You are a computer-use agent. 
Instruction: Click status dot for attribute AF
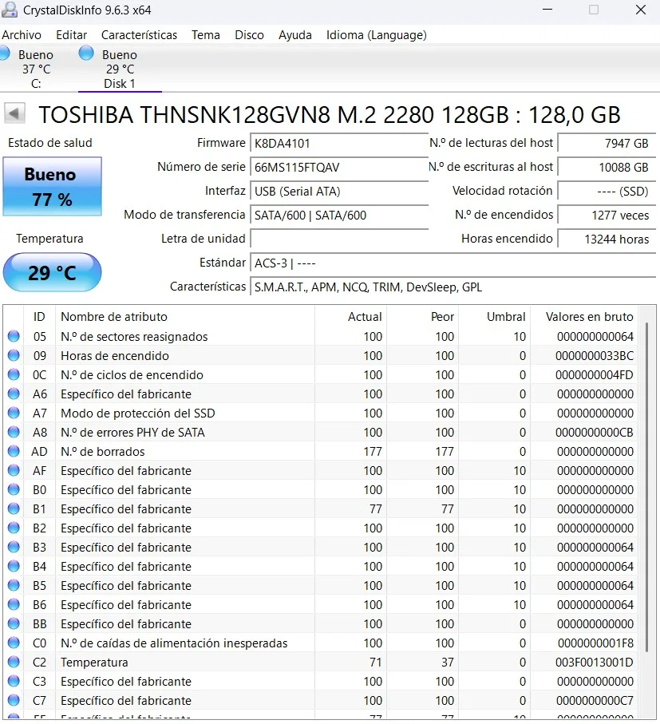tap(14, 470)
